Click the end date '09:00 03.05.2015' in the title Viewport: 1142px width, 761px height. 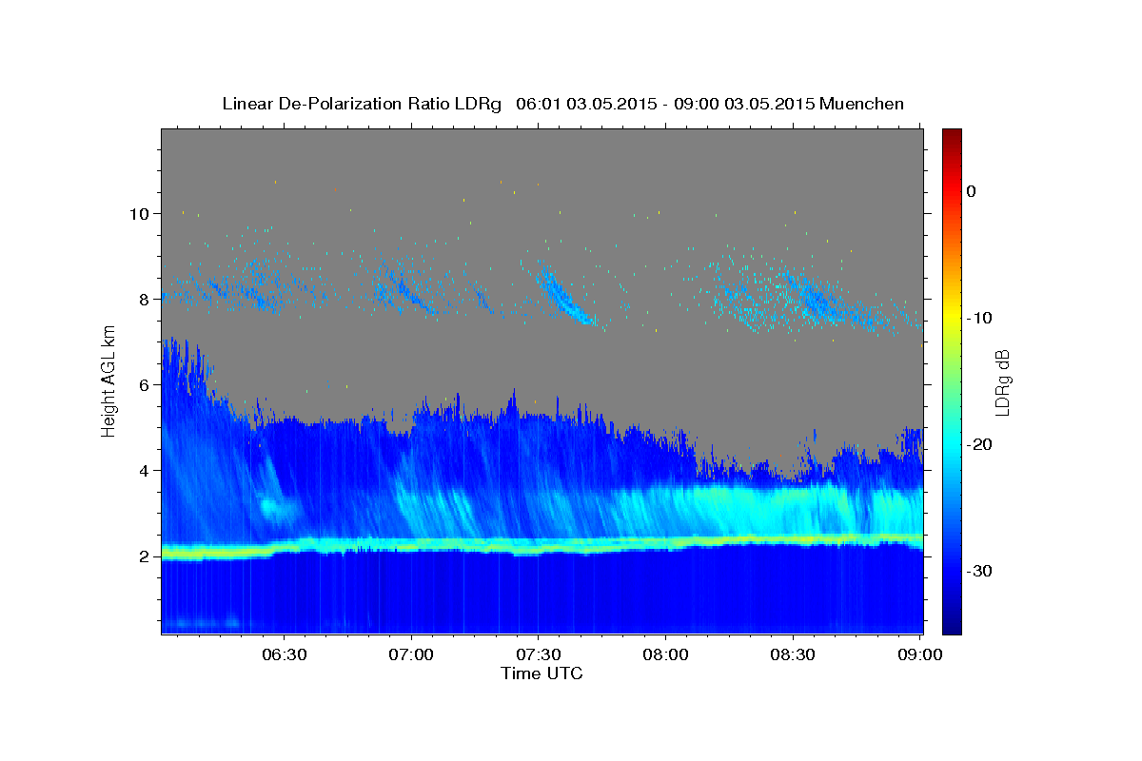pyautogui.click(x=743, y=104)
